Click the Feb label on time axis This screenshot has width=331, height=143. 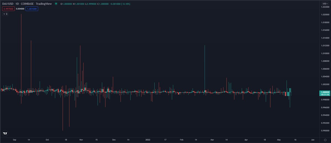(181, 140)
